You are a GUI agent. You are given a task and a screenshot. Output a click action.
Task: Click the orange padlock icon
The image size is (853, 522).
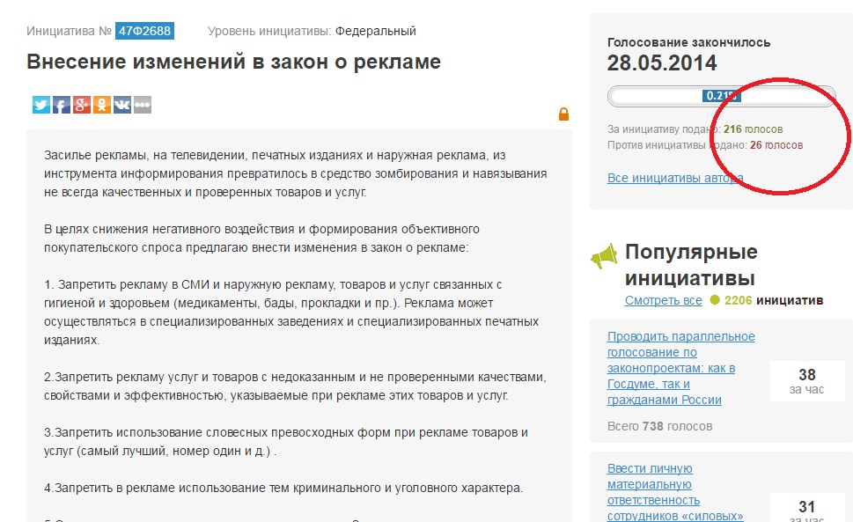coord(563,114)
